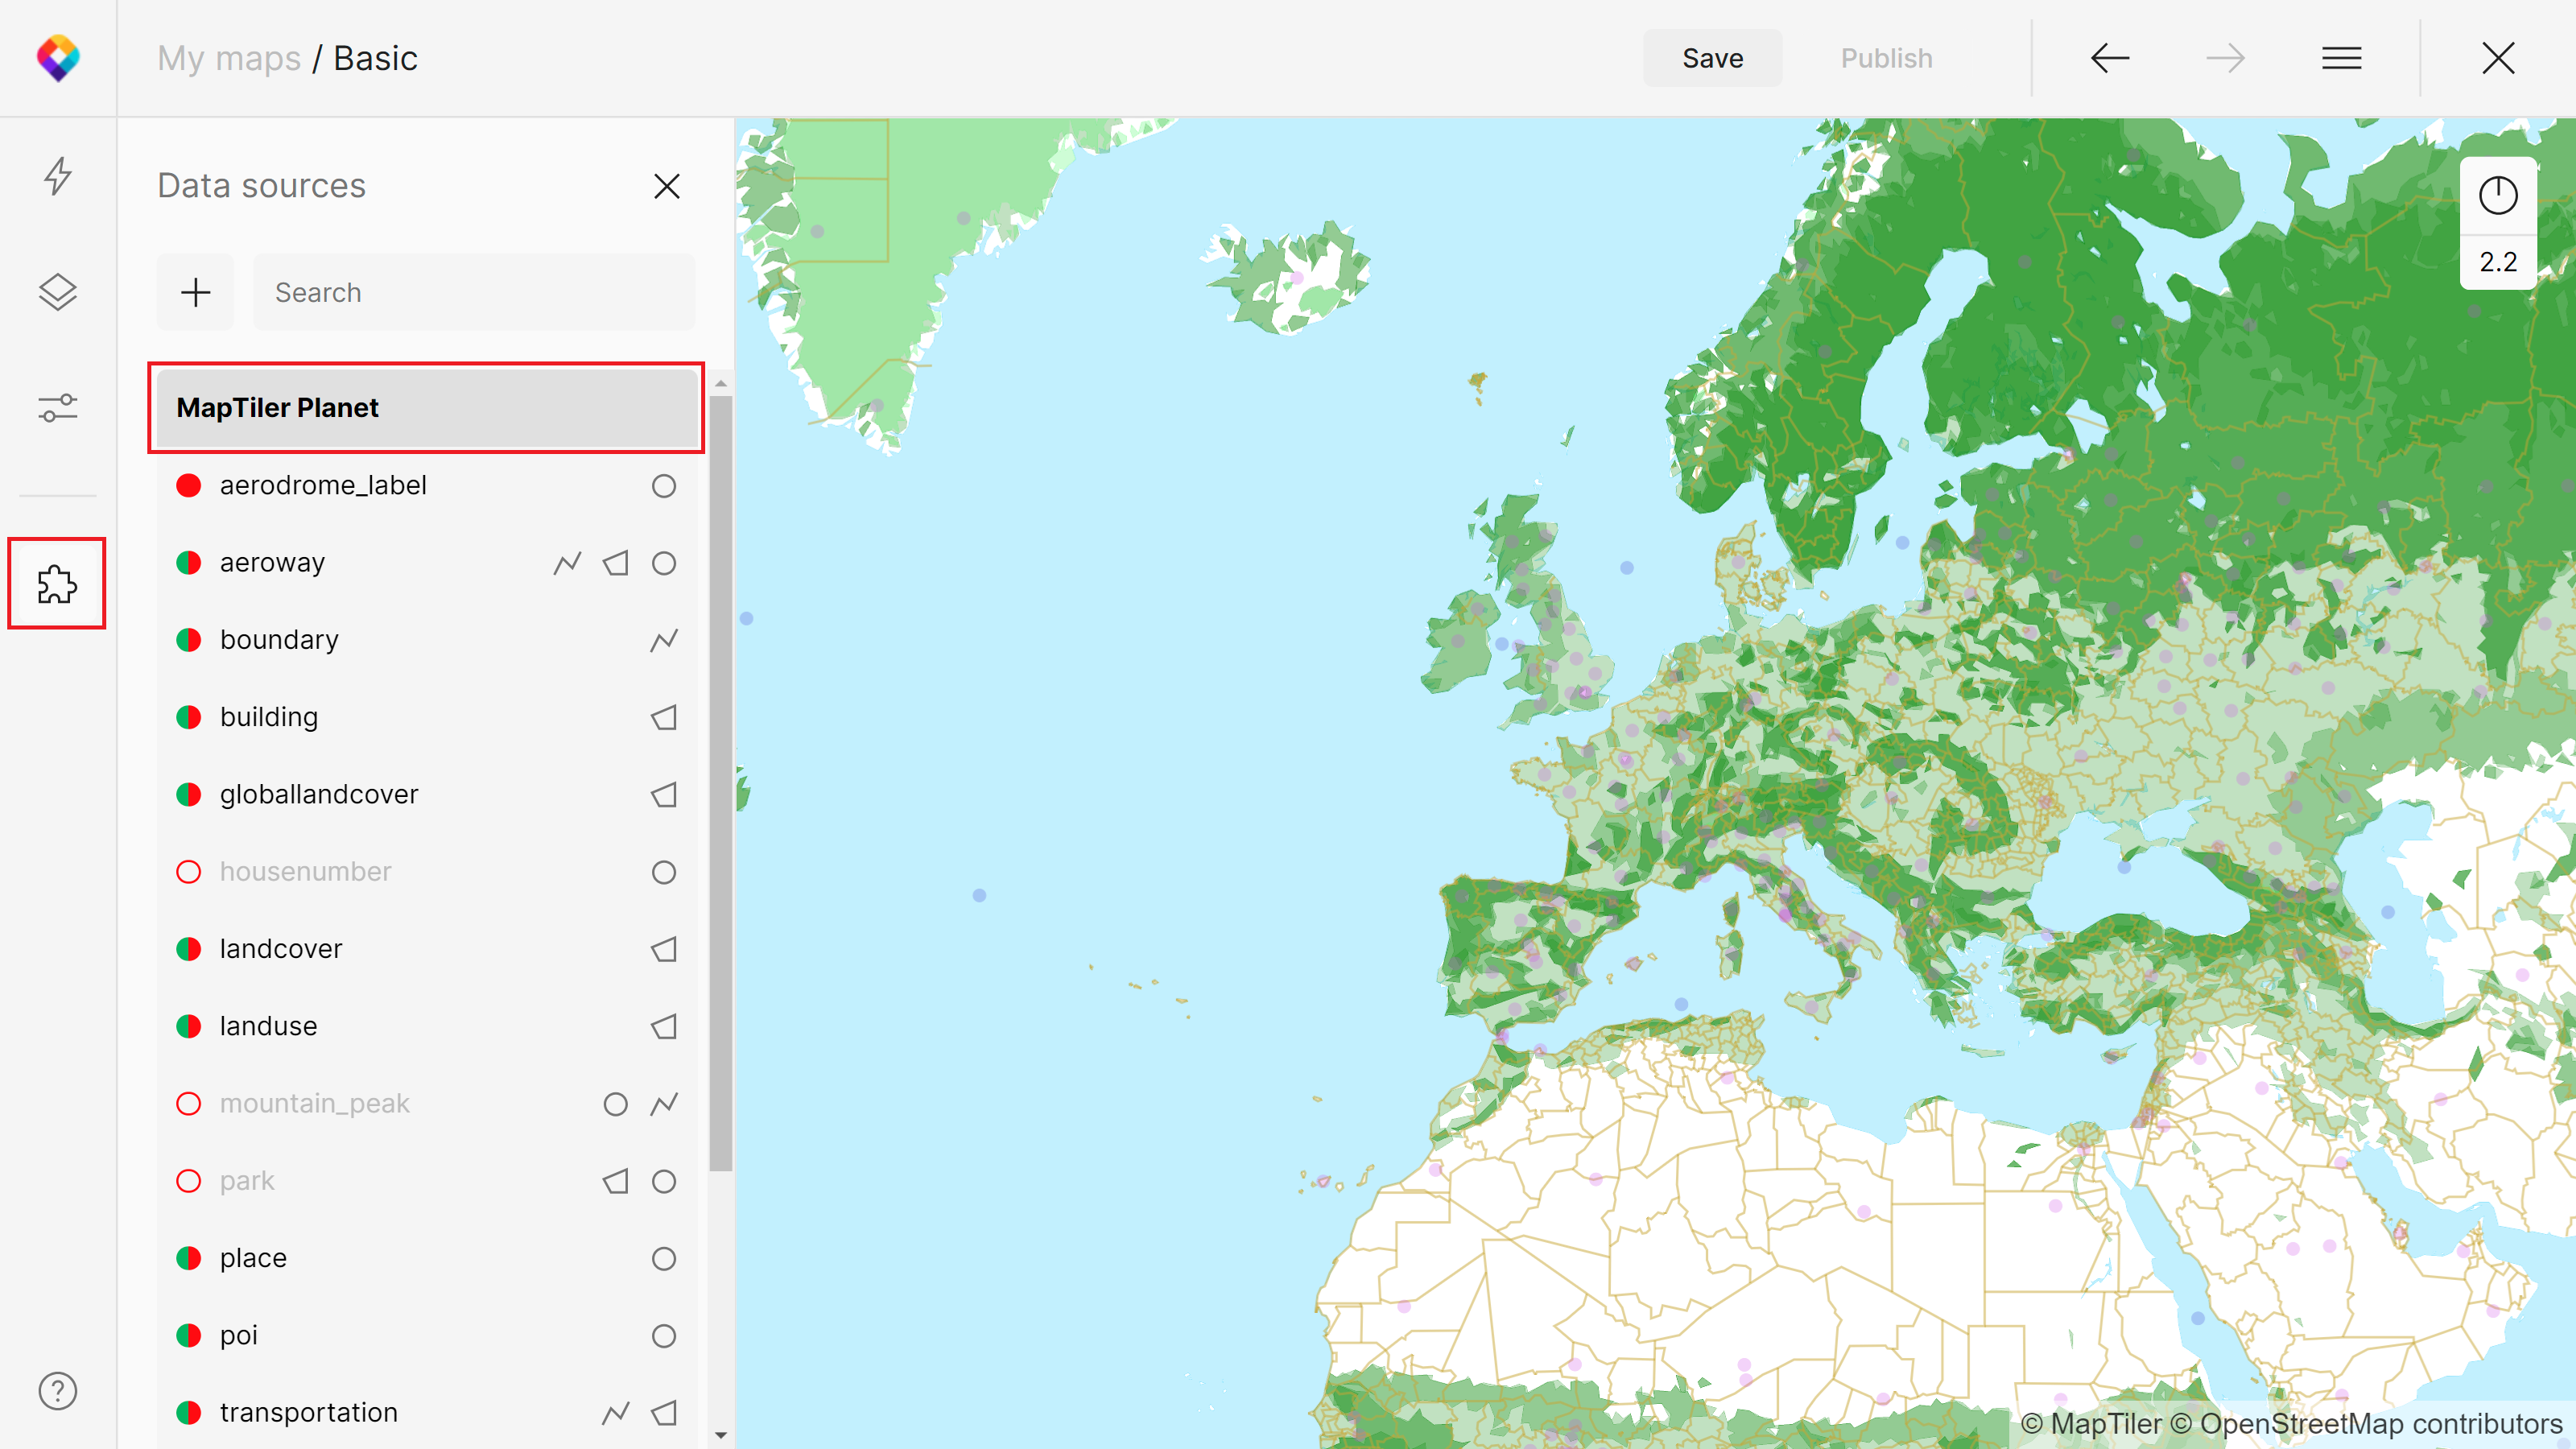Screen dimensions: 2576x1449
Task: Click scrollbar up arrow in layer list
Action: click(x=721, y=384)
